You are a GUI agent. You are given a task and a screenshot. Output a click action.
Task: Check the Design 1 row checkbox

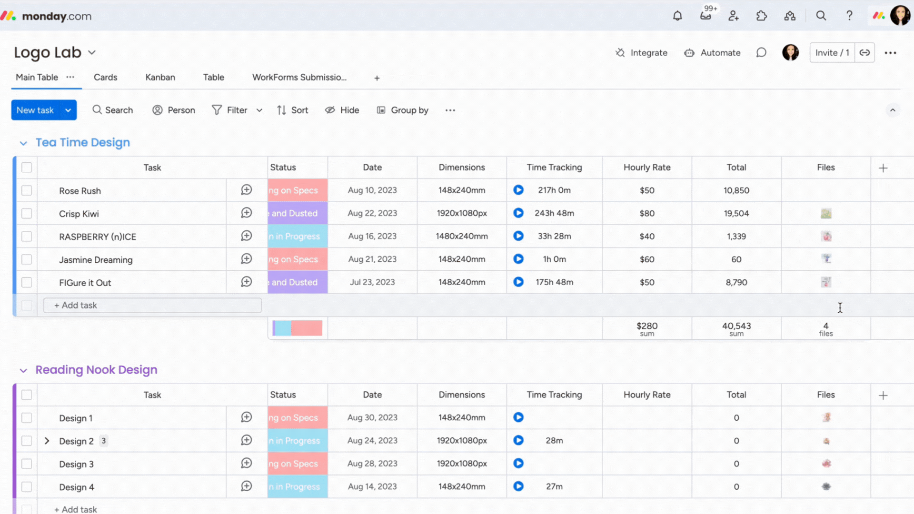click(x=27, y=418)
